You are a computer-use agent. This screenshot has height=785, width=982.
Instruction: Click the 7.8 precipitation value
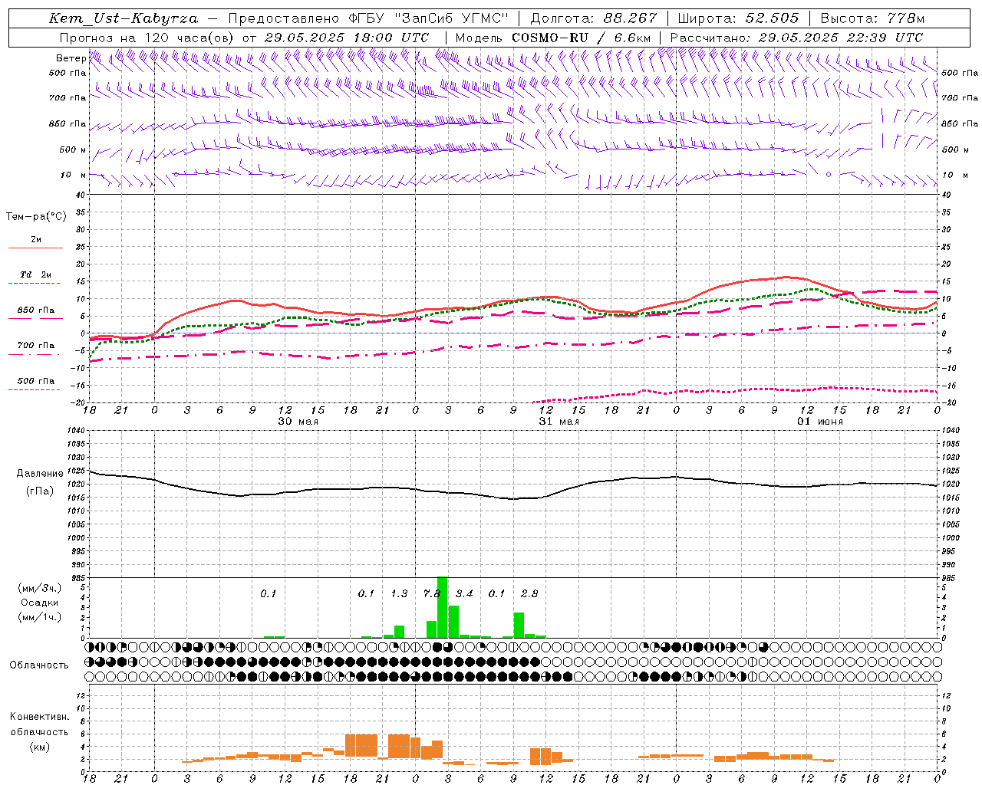[x=432, y=594]
